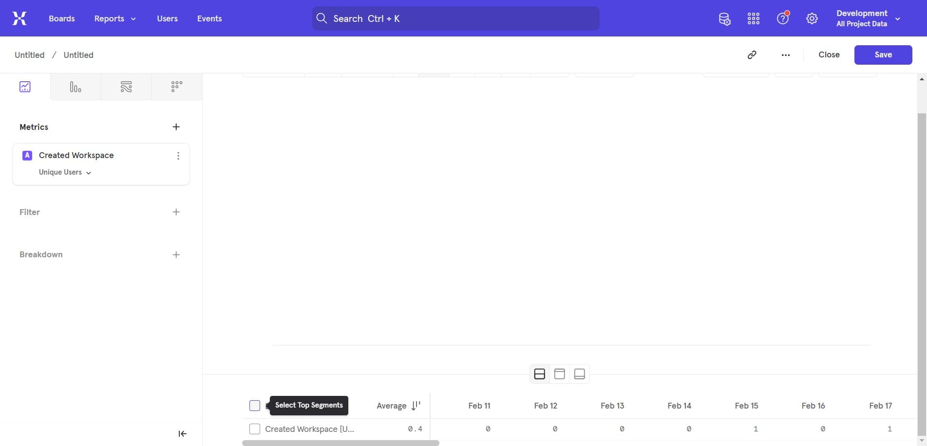This screenshot has height=446, width=927.
Task: Go to the Boards menu
Action: (x=61, y=18)
